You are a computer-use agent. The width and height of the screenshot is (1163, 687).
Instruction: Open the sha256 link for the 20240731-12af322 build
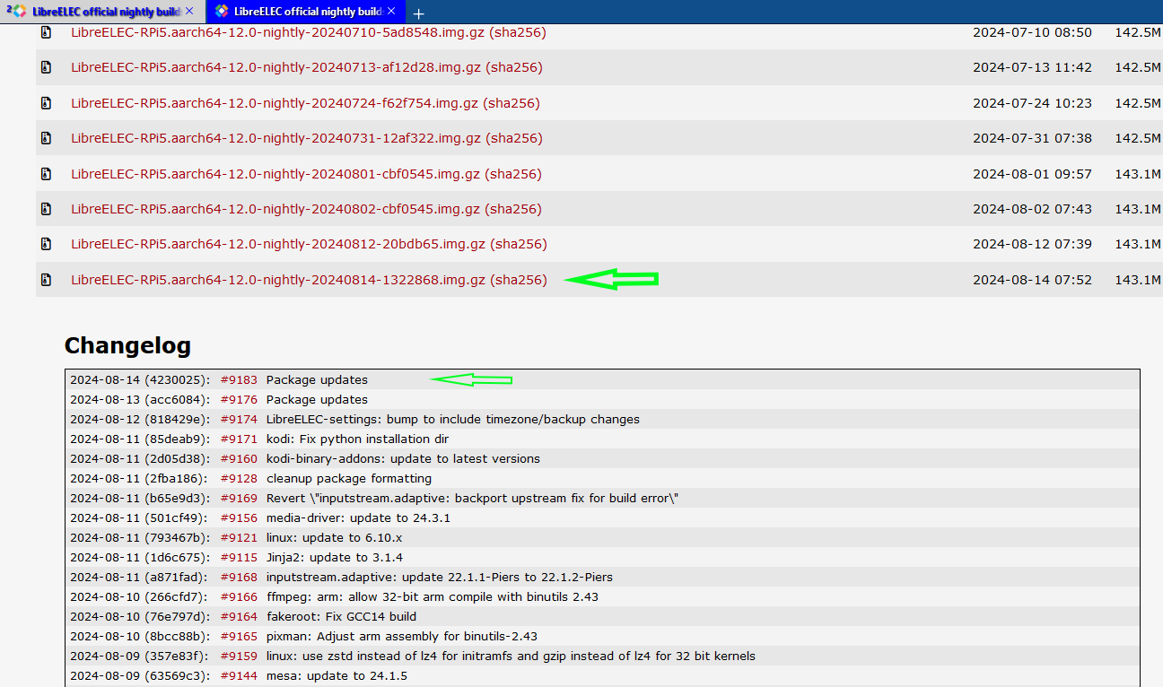coord(516,138)
